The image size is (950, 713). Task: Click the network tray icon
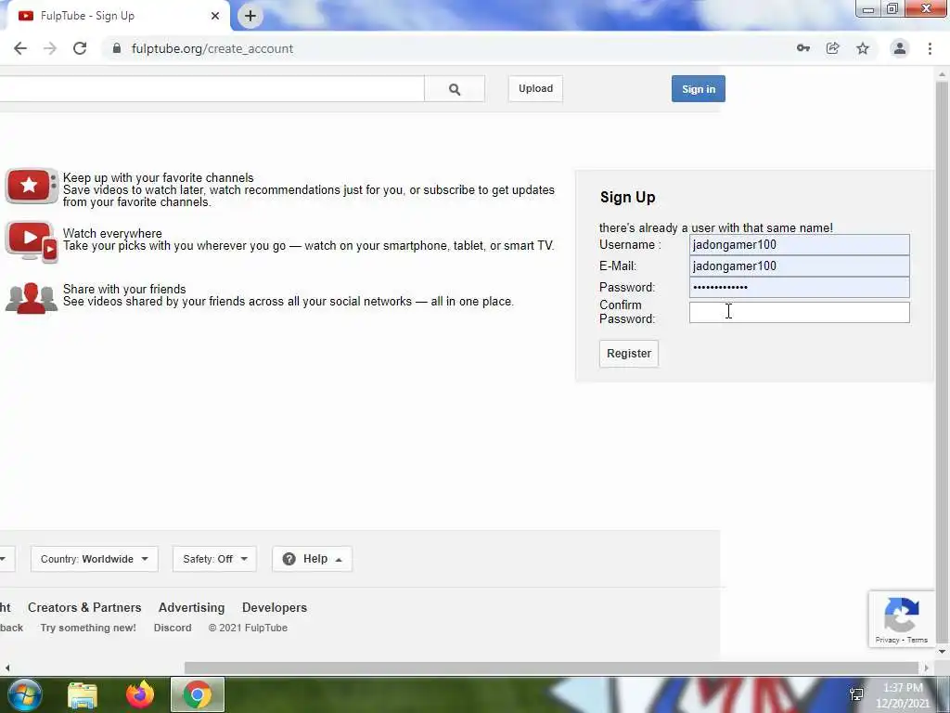click(856, 694)
